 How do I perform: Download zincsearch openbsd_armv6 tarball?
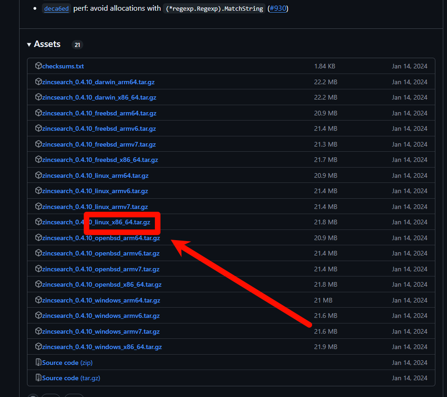[x=100, y=254]
